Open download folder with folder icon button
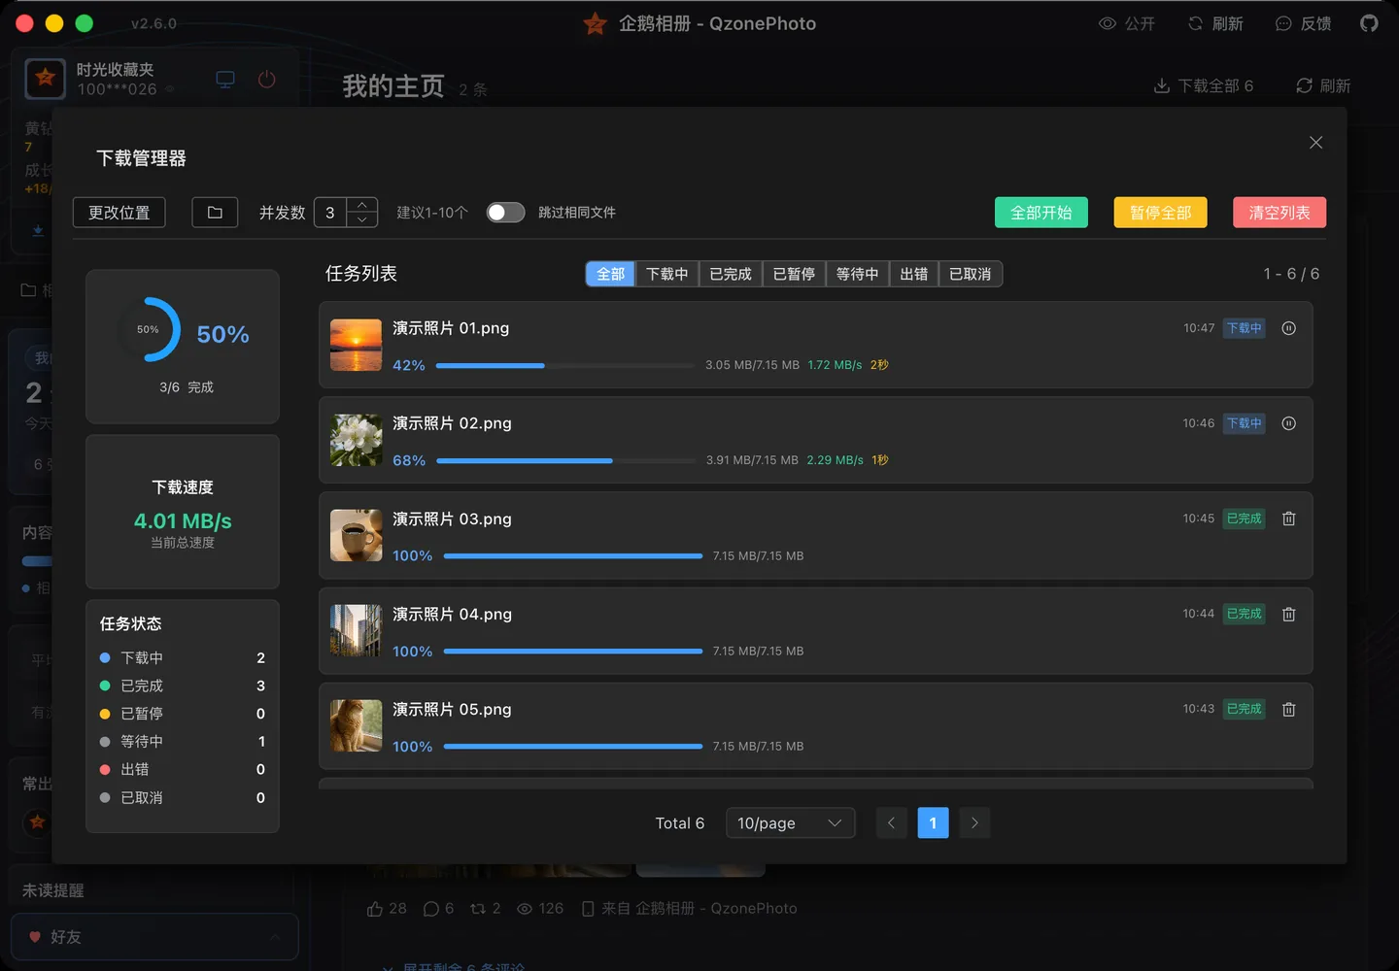Viewport: 1399px width, 971px height. (215, 213)
